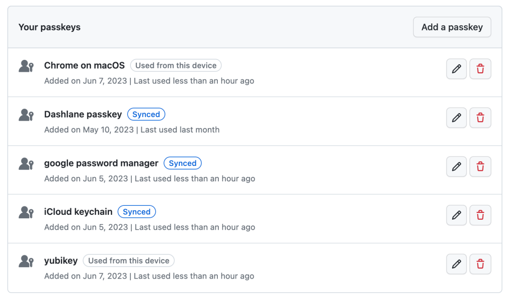The image size is (511, 301).
Task: Click the passkey person icon beside Chrome on macOS
Action: 25,65
